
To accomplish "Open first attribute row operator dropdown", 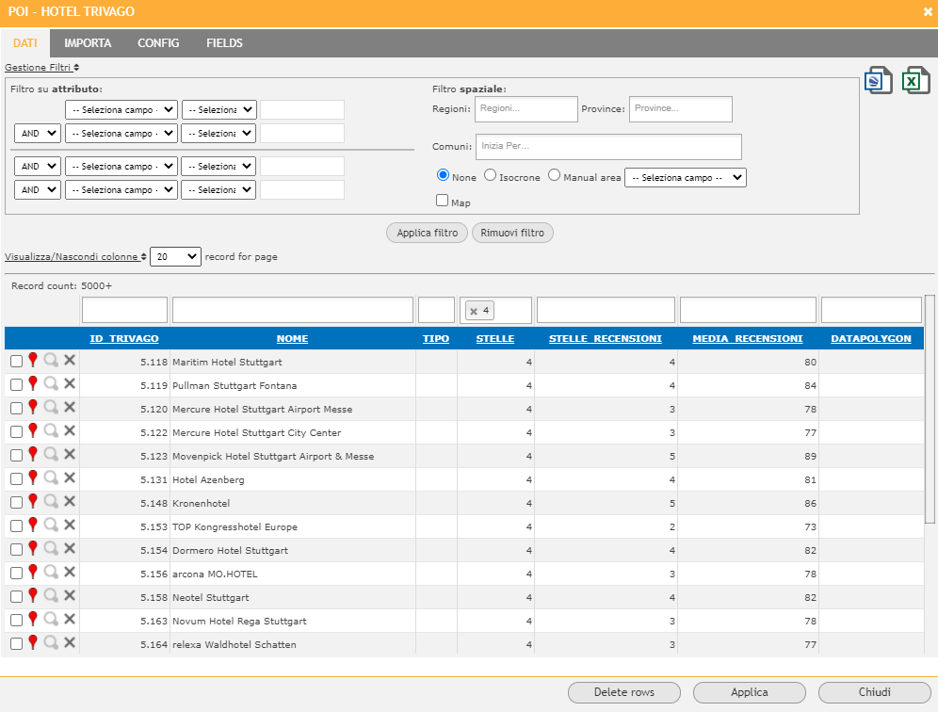I will click(x=218, y=109).
